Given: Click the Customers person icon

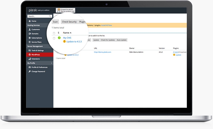Looking at the screenshot, I should point(30,30).
